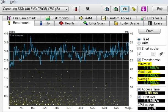Image resolution: width=168 pixels, height=112 pixels.
Task: Open the Help menu
Action: click(x=13, y=2)
